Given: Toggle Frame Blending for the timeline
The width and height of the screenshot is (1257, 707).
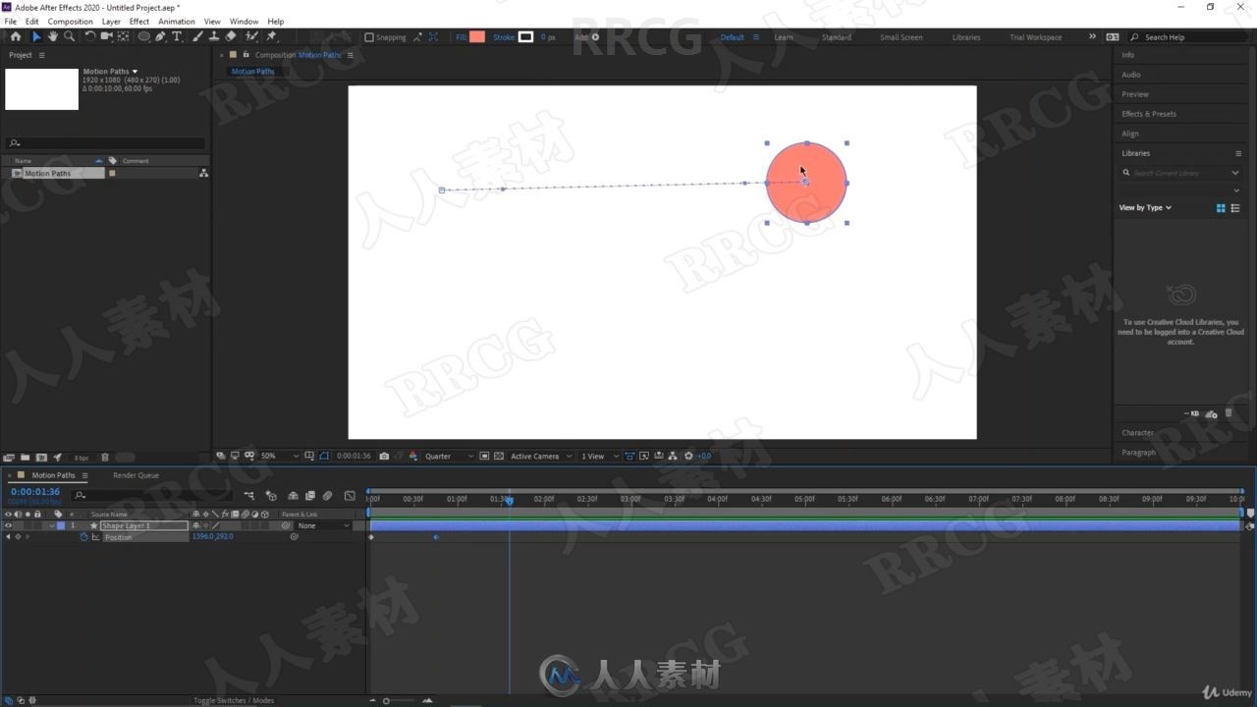Looking at the screenshot, I should point(310,496).
